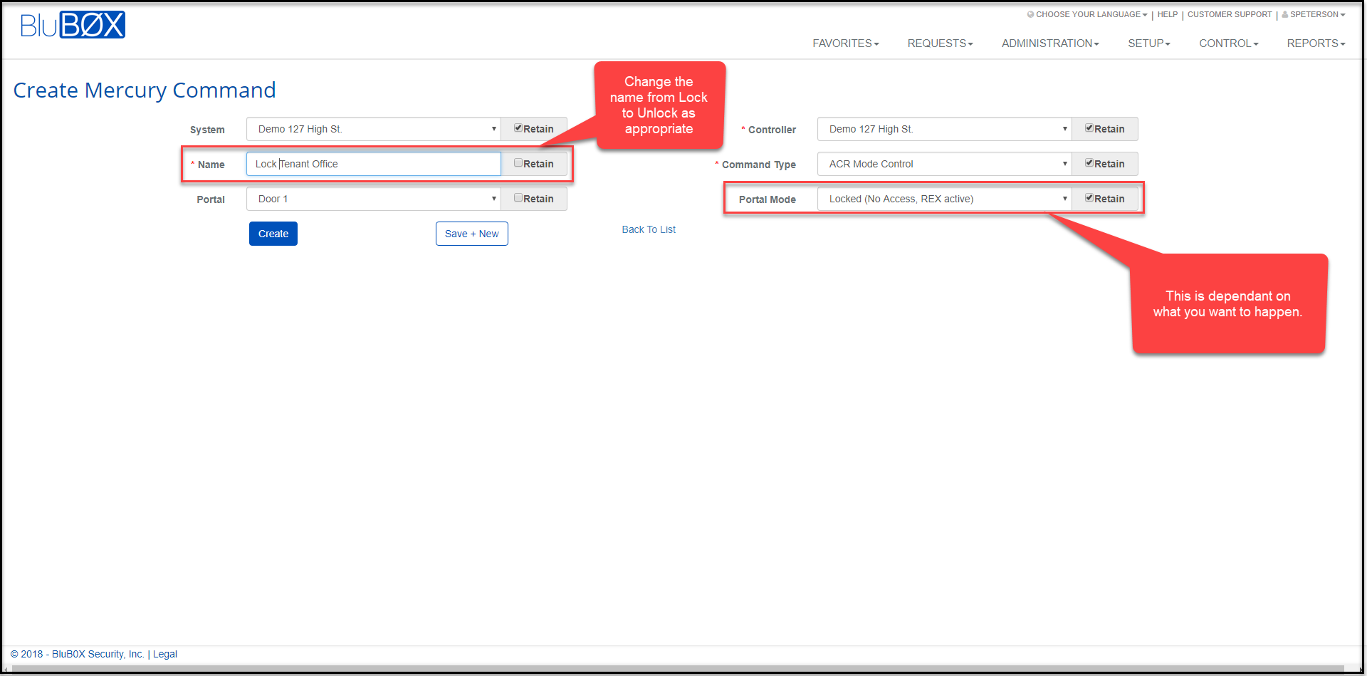The height and width of the screenshot is (676, 1367).
Task: Open the Legal link in footer
Action: (165, 654)
